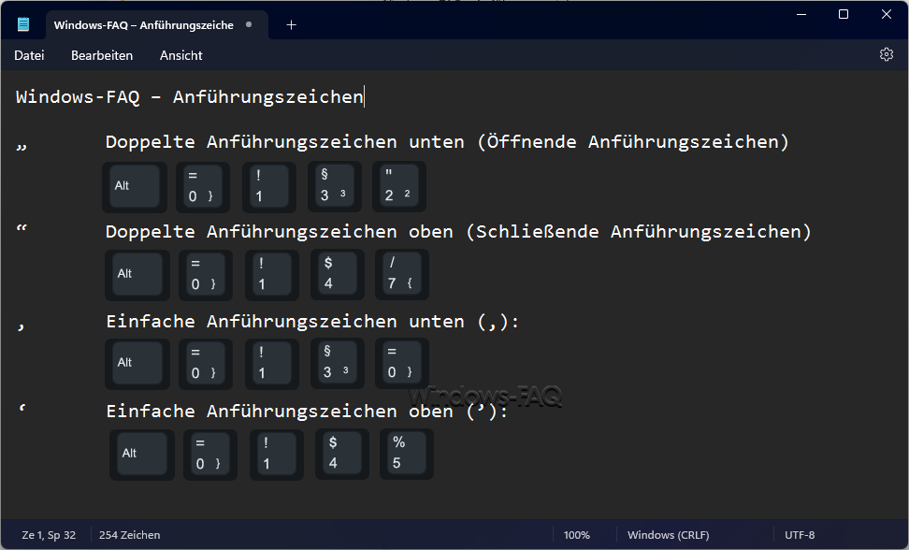Open the Ansicht menu

(180, 55)
